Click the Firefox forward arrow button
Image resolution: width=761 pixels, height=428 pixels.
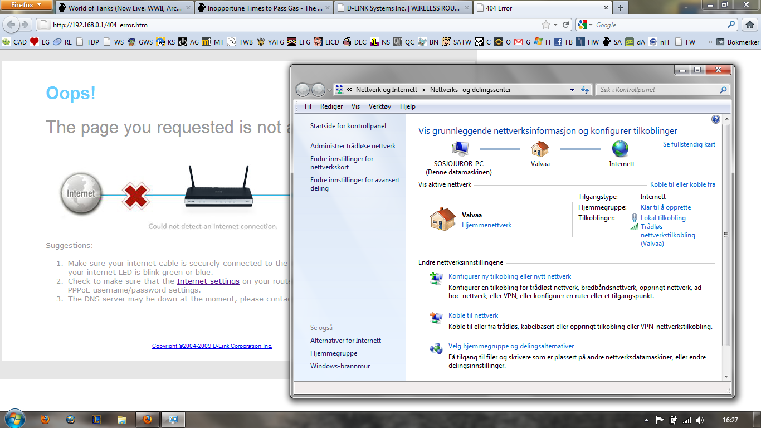pos(25,25)
